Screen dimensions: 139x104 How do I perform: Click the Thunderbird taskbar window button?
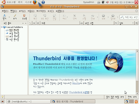pyautogui.click(x=73, y=102)
